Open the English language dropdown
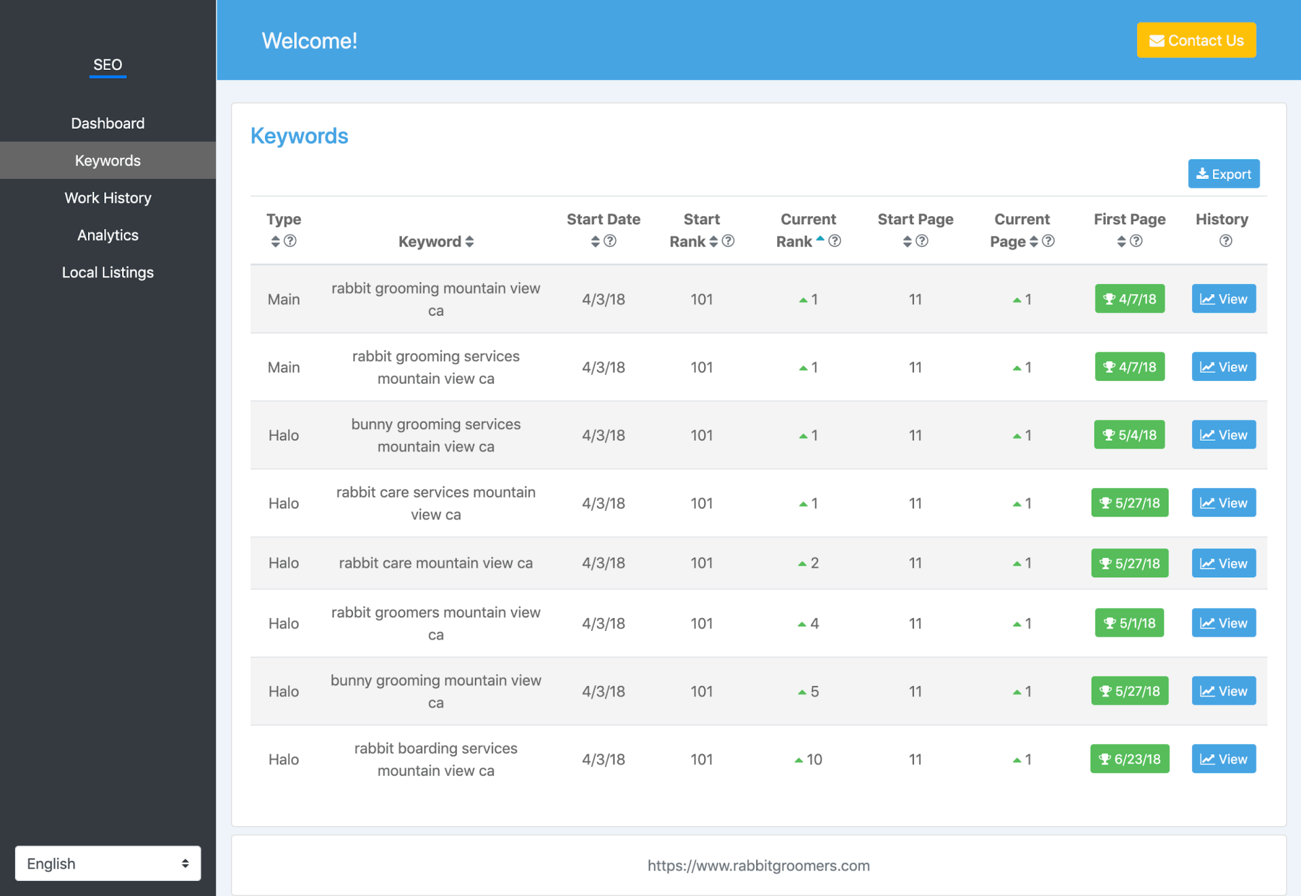Image resolution: width=1301 pixels, height=896 pixels. (108, 863)
